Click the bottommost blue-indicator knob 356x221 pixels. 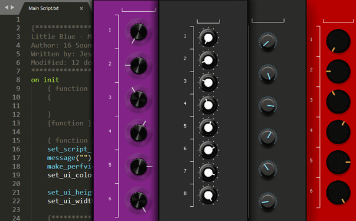coord(268,201)
